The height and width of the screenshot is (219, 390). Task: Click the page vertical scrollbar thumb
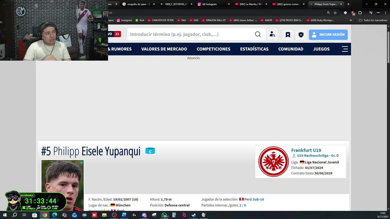point(388,47)
